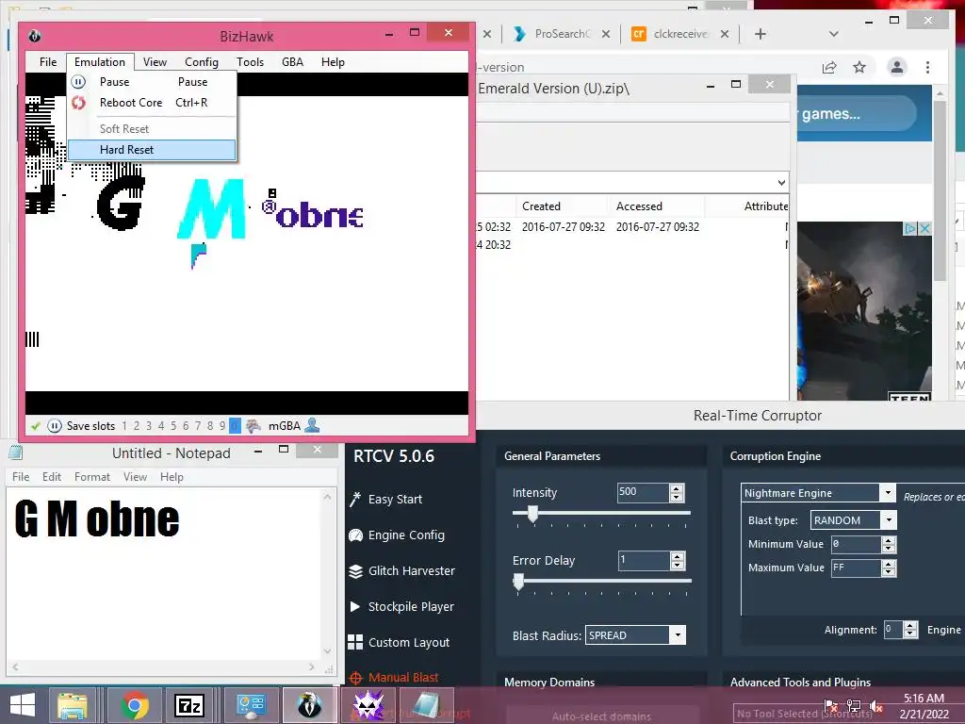Open 7-Zip from taskbar
This screenshot has height=724, width=965.
click(x=189, y=705)
